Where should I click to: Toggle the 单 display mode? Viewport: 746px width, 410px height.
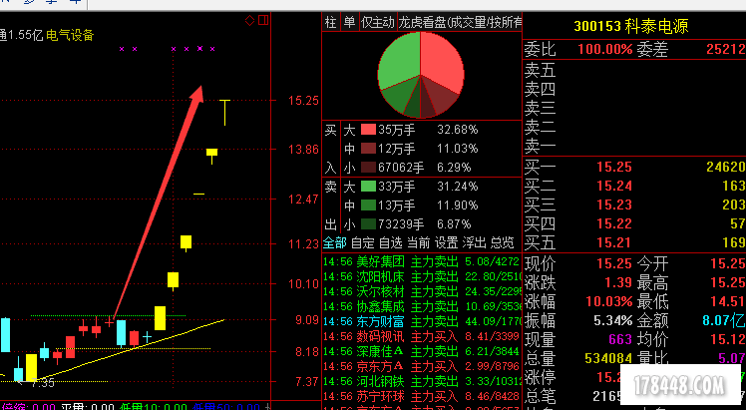click(349, 22)
